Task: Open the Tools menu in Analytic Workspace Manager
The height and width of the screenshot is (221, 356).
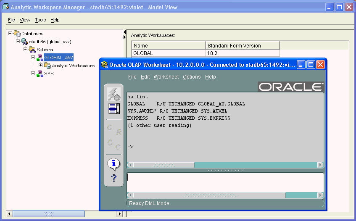Action: (x=40, y=20)
